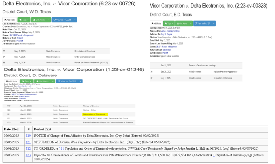Open 830 Patent link in E.D. Texas case
The width and height of the screenshot is (275, 164).
pos(167,50)
